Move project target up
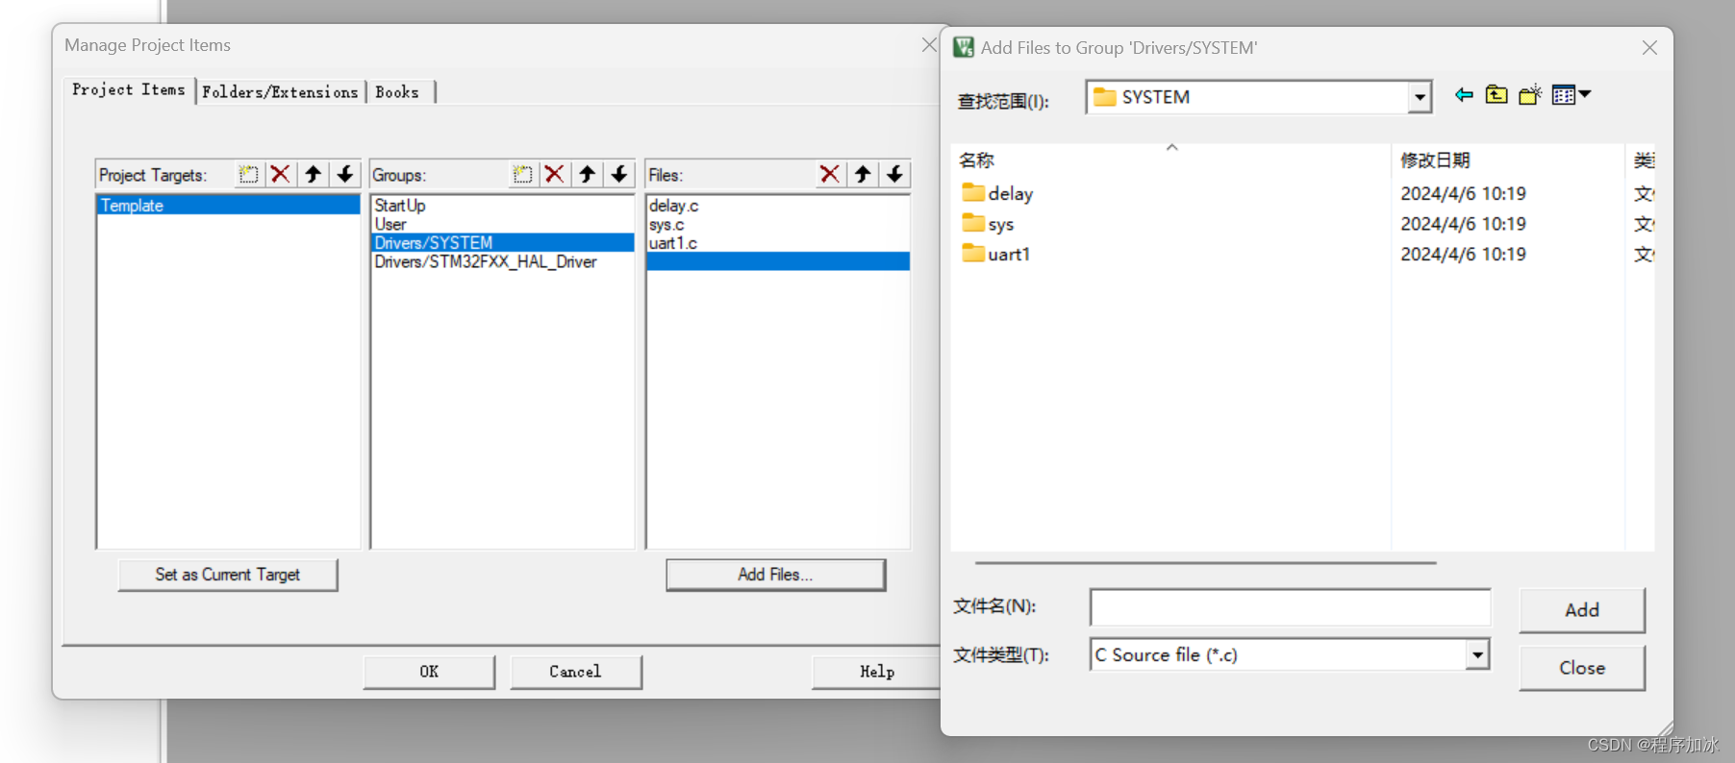Viewport: 1735px width, 763px height. (313, 174)
